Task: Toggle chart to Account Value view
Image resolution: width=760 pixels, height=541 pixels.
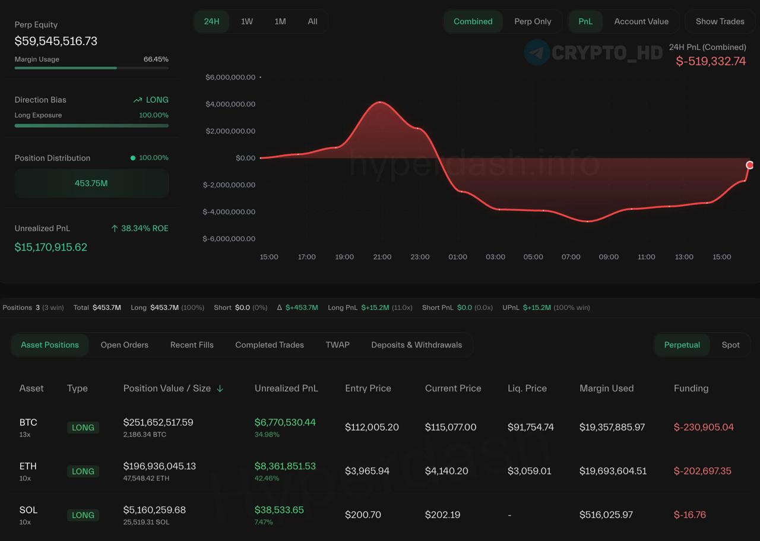Action: [641, 21]
